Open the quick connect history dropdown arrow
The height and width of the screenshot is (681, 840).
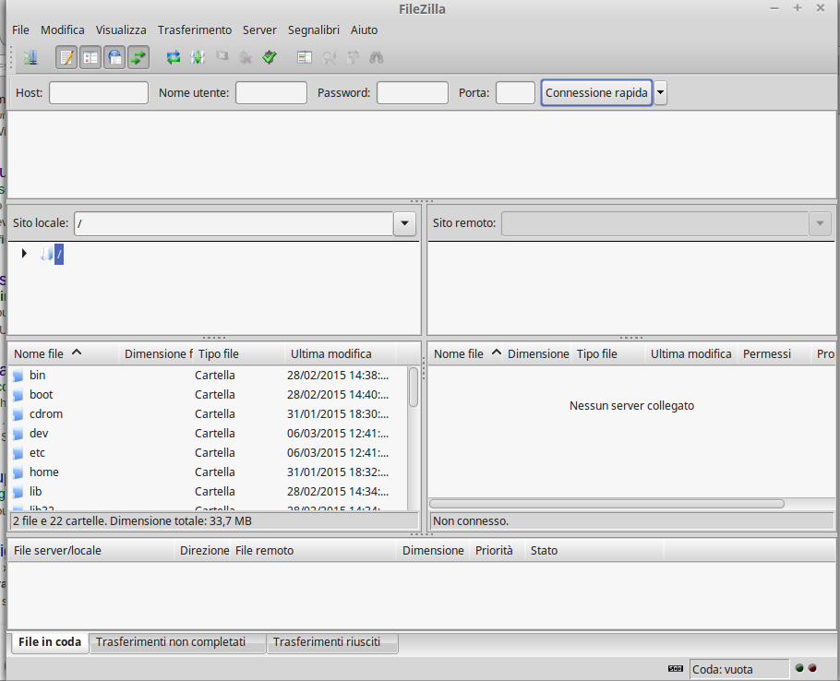click(x=661, y=92)
